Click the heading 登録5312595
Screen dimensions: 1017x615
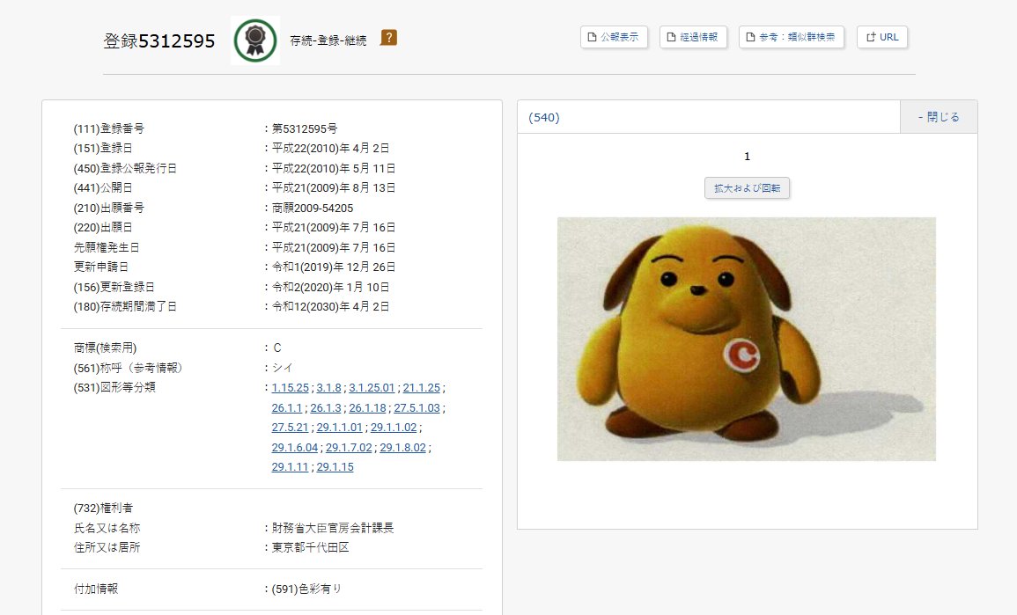[158, 40]
